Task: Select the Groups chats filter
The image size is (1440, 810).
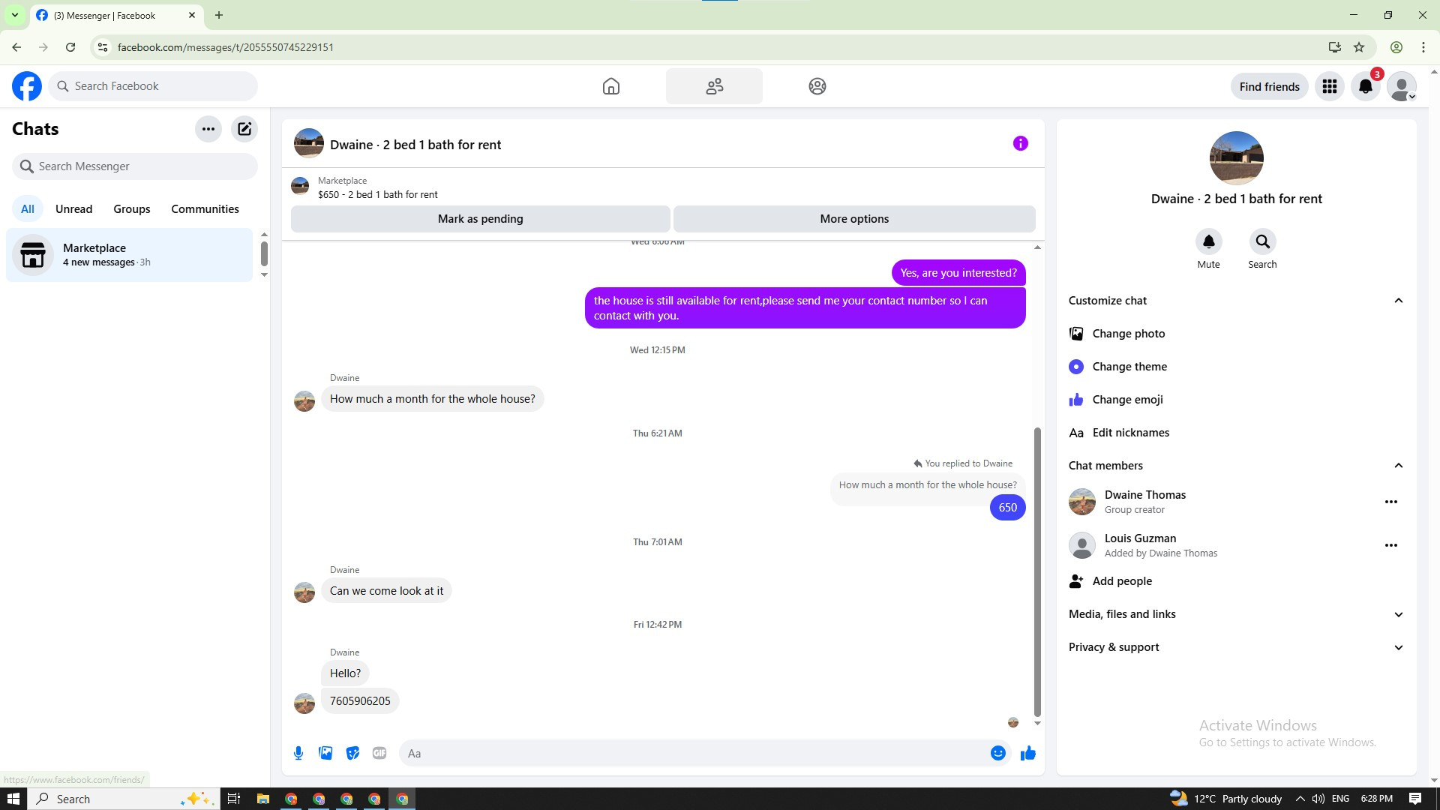Action: click(x=132, y=209)
